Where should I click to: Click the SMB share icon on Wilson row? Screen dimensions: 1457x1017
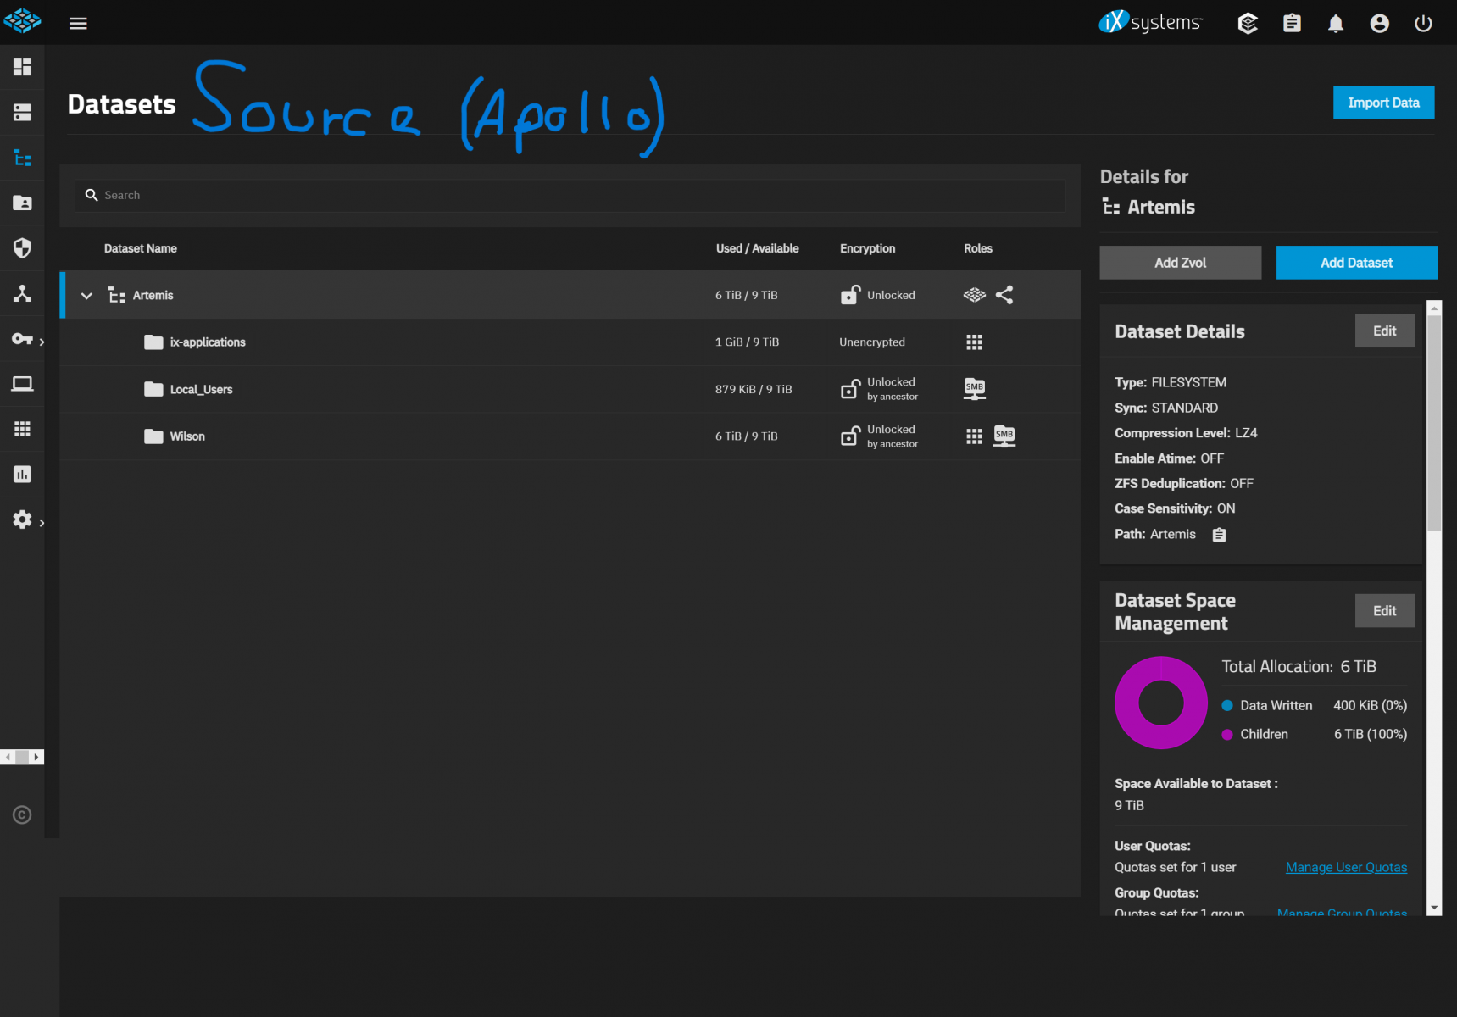pos(1004,436)
